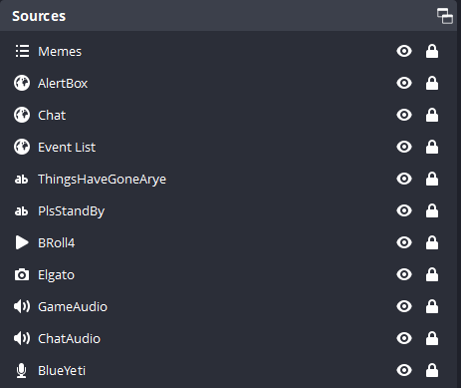The image size is (461, 388).
Task: Click the ChatAudio speaker icon
Action: [x=22, y=338]
